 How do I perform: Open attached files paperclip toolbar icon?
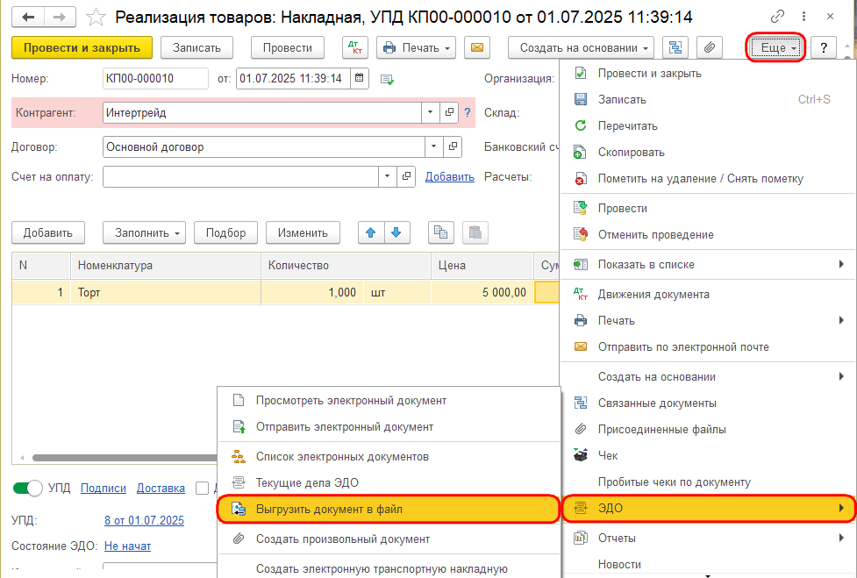click(x=710, y=48)
